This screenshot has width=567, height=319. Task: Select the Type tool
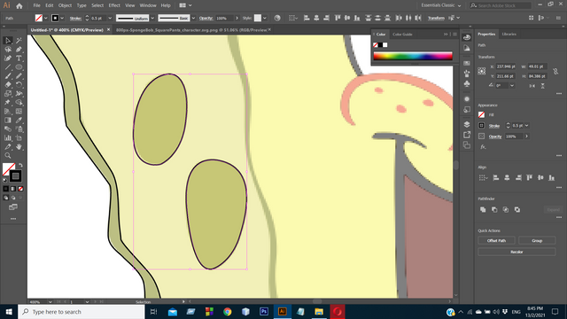pos(19,58)
